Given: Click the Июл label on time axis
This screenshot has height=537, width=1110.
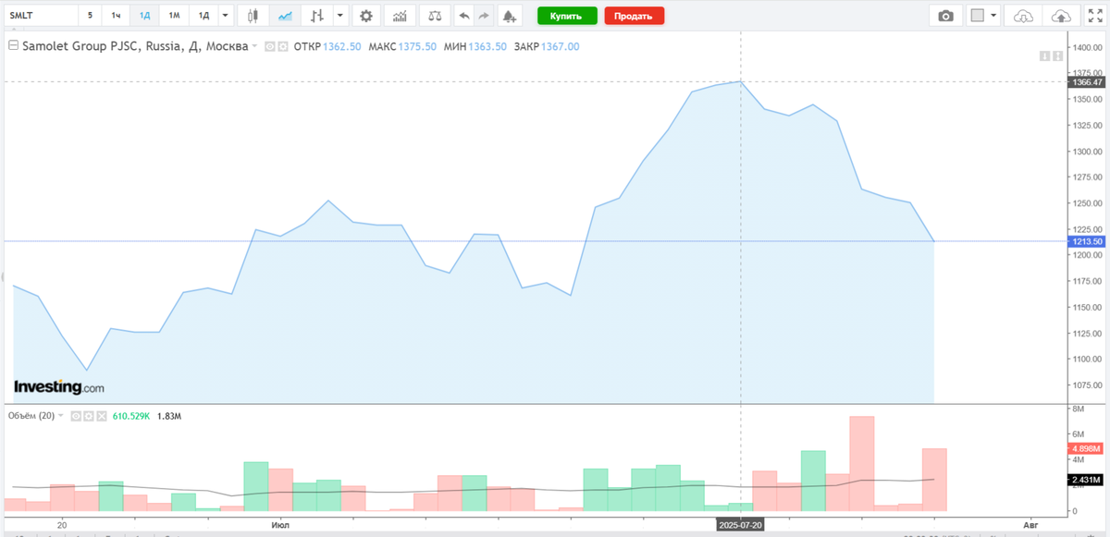Looking at the screenshot, I should point(278,524).
